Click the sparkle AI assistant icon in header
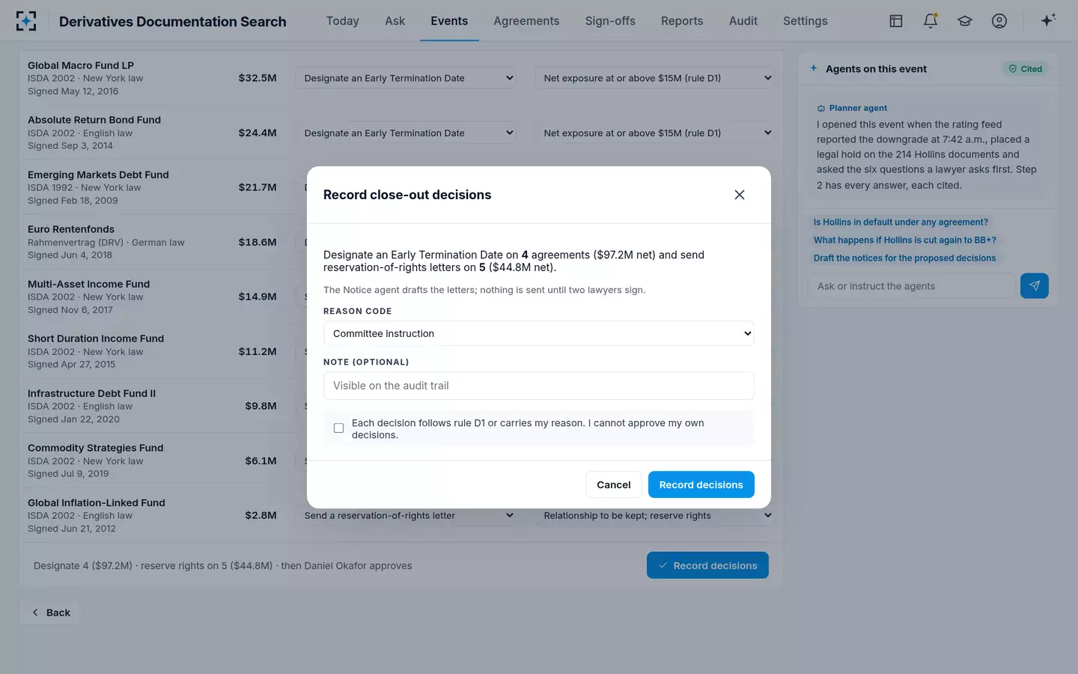 (x=1048, y=21)
